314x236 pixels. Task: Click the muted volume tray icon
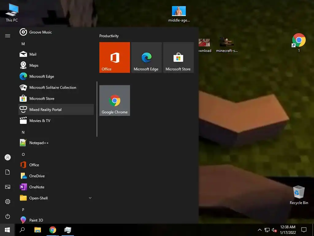274,230
